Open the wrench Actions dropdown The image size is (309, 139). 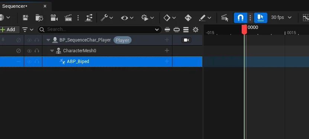[x=107, y=18]
